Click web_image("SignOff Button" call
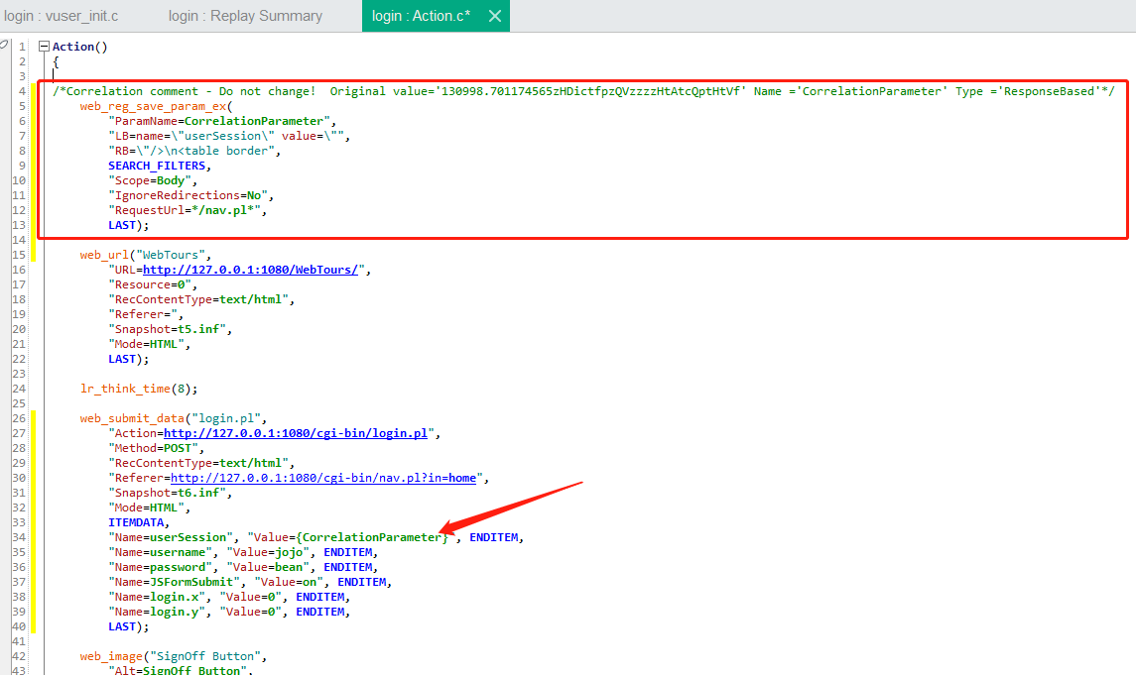Image resolution: width=1136 pixels, height=677 pixels. click(174, 656)
